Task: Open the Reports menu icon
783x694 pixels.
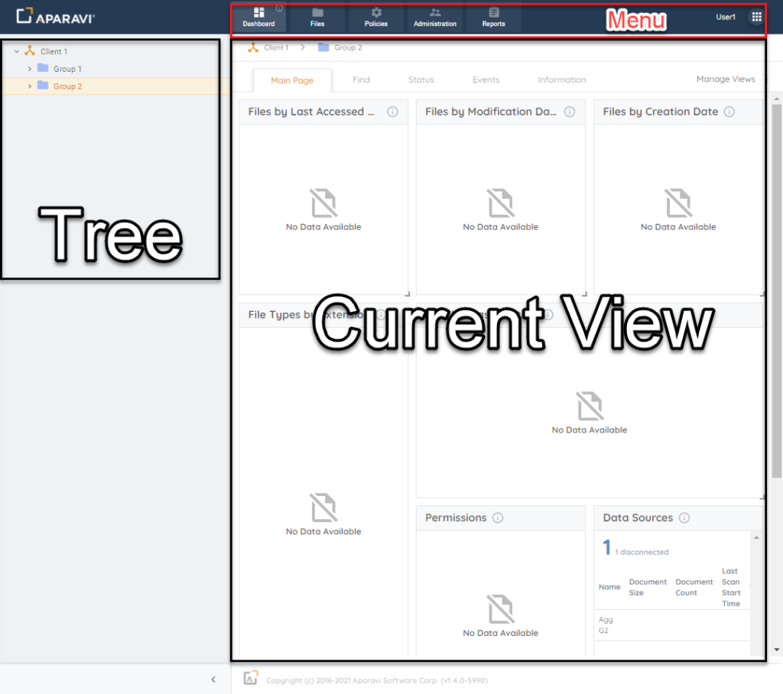Action: click(493, 13)
